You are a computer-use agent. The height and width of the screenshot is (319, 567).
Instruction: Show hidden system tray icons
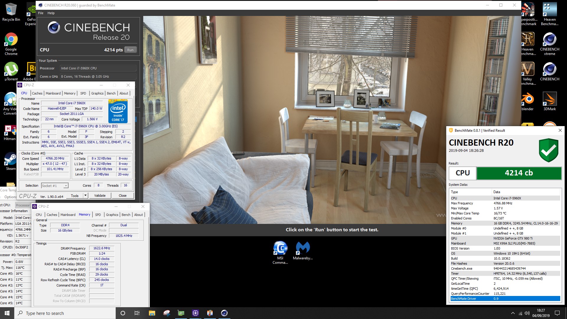513,313
